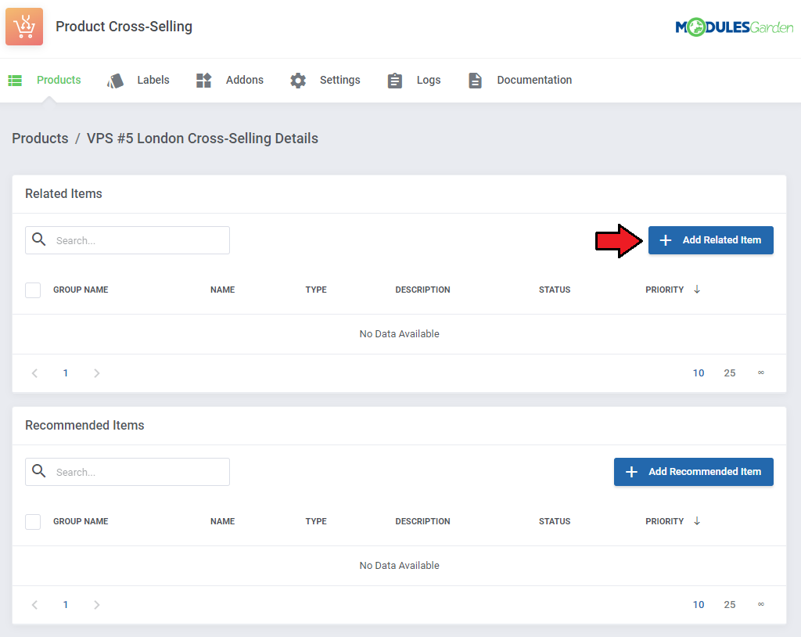Go to next page in Related Items
Viewport: 801px width, 637px height.
(x=96, y=373)
